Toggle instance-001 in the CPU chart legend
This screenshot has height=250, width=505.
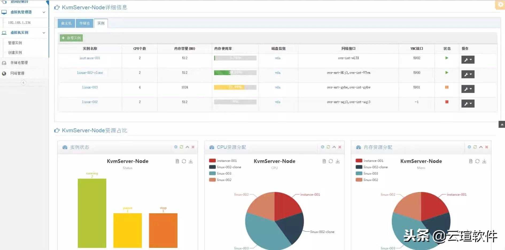223,161
